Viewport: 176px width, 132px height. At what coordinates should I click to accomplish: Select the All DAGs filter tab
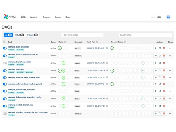pos(8,35)
